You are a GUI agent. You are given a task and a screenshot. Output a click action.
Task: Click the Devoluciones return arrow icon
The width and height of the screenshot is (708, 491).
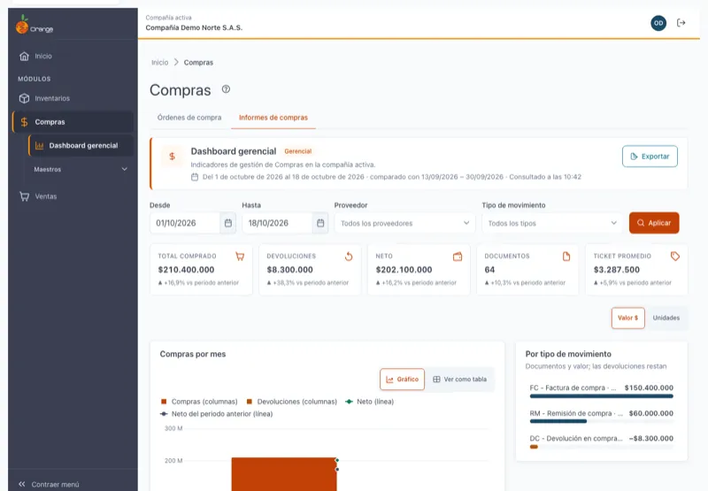[349, 257]
